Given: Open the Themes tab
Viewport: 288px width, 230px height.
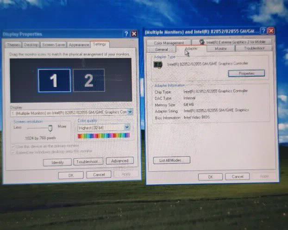Looking at the screenshot, I should click(13, 45).
